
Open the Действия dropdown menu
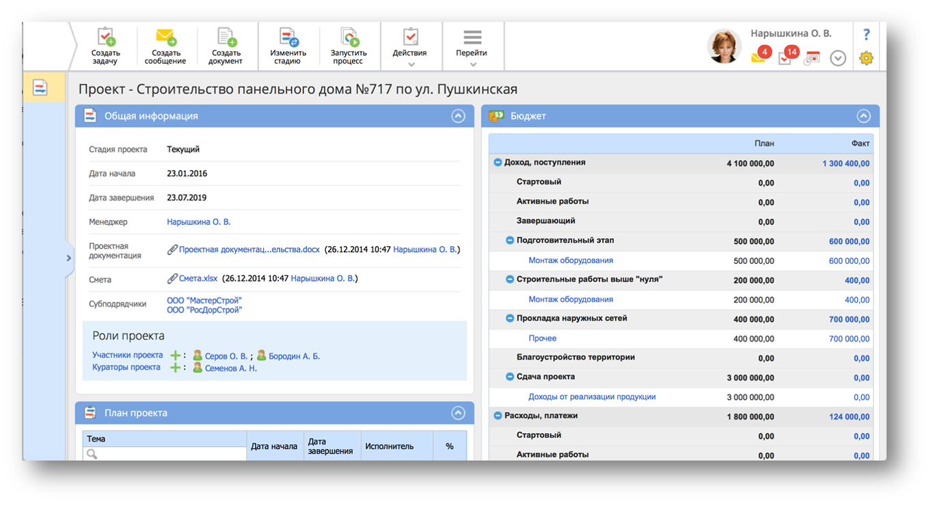(410, 46)
